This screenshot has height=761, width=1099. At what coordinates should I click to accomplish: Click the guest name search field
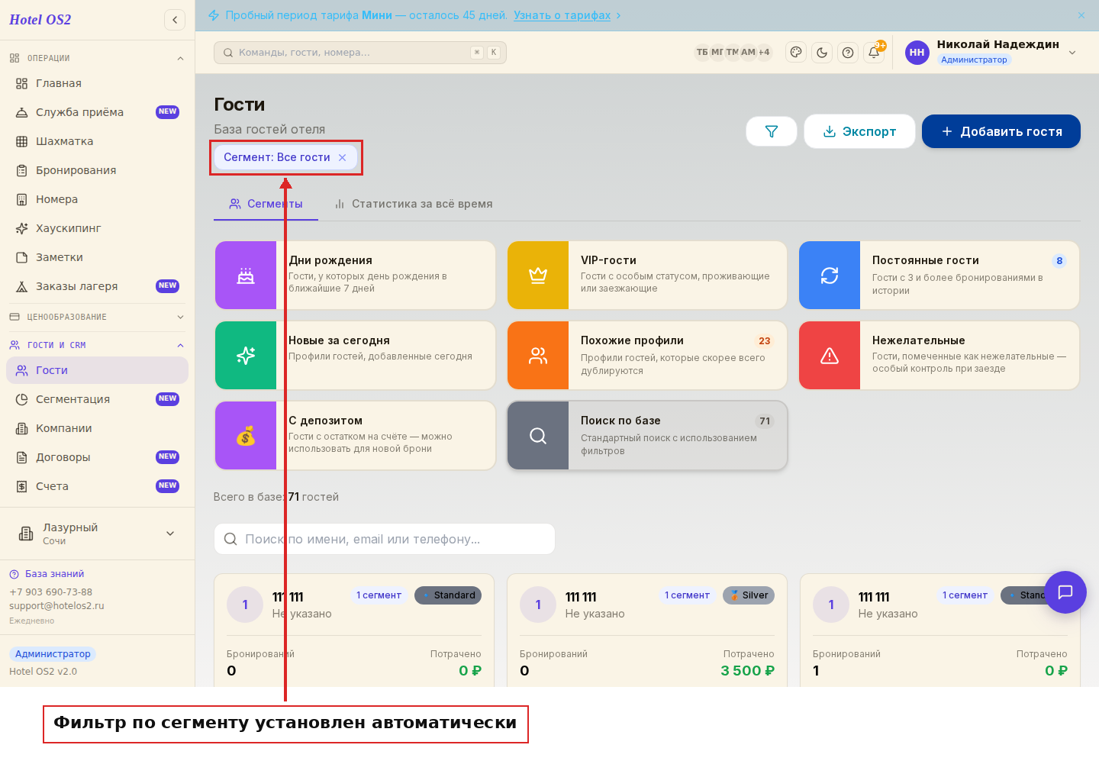pyautogui.click(x=385, y=539)
